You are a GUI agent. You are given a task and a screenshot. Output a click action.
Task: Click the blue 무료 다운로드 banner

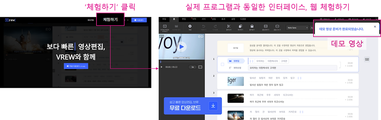pyautogui.click(x=193, y=106)
